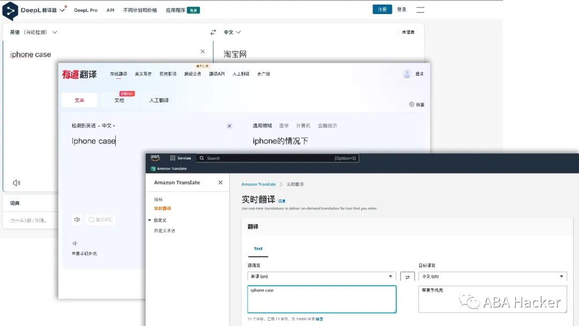Viewport: 579px width, 326px height.
Task: Click the 有道翻译 logo
Action: (x=79, y=74)
